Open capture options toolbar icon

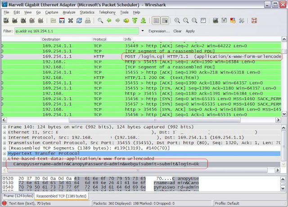pyautogui.click(x=15, y=21)
